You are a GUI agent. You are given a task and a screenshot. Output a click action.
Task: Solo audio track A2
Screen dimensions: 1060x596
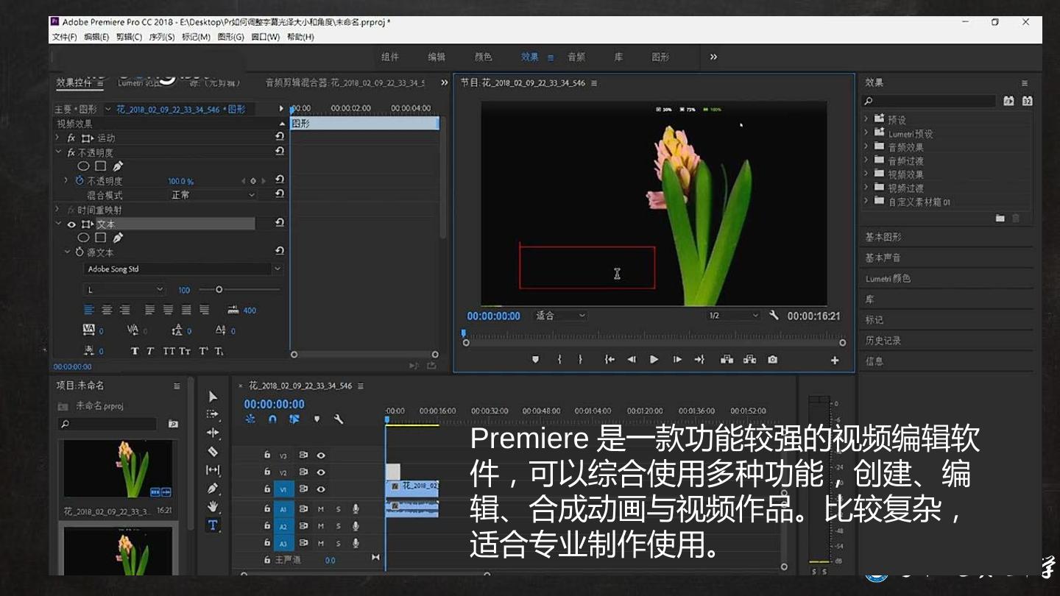pyautogui.click(x=339, y=526)
